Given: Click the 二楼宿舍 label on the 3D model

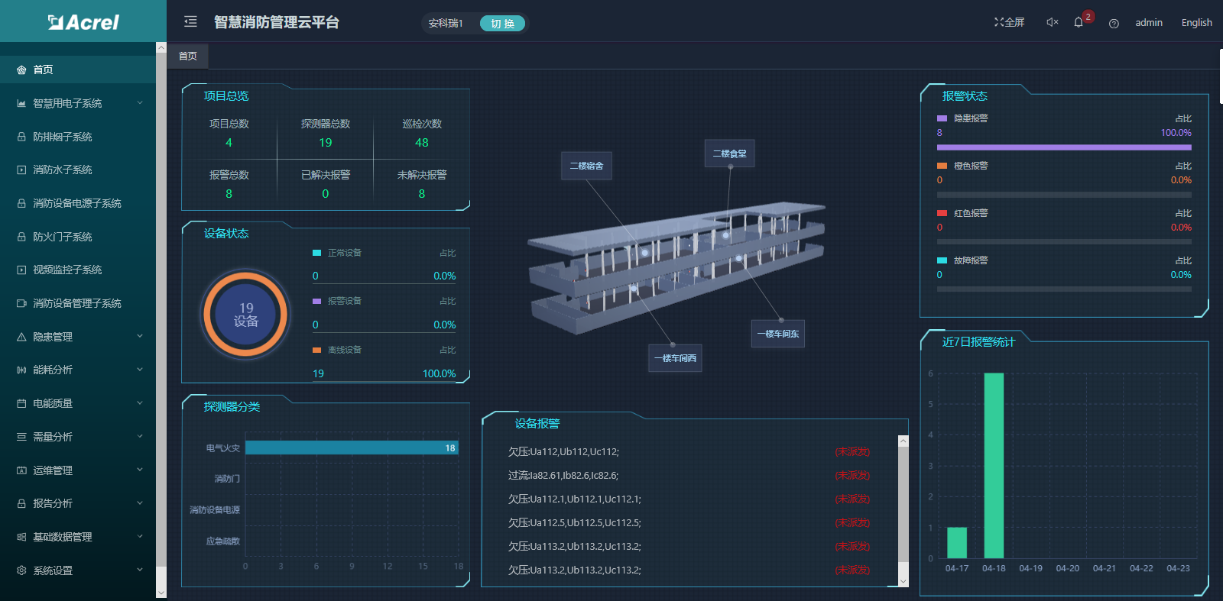Looking at the screenshot, I should click(x=586, y=166).
